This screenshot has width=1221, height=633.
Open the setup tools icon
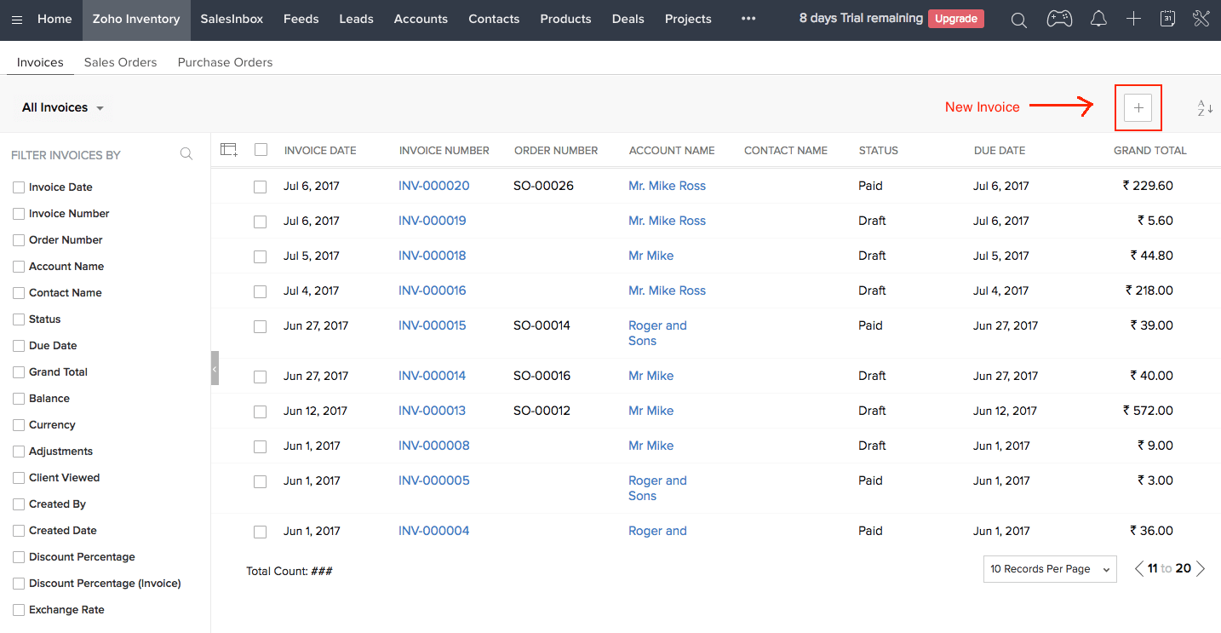1201,19
